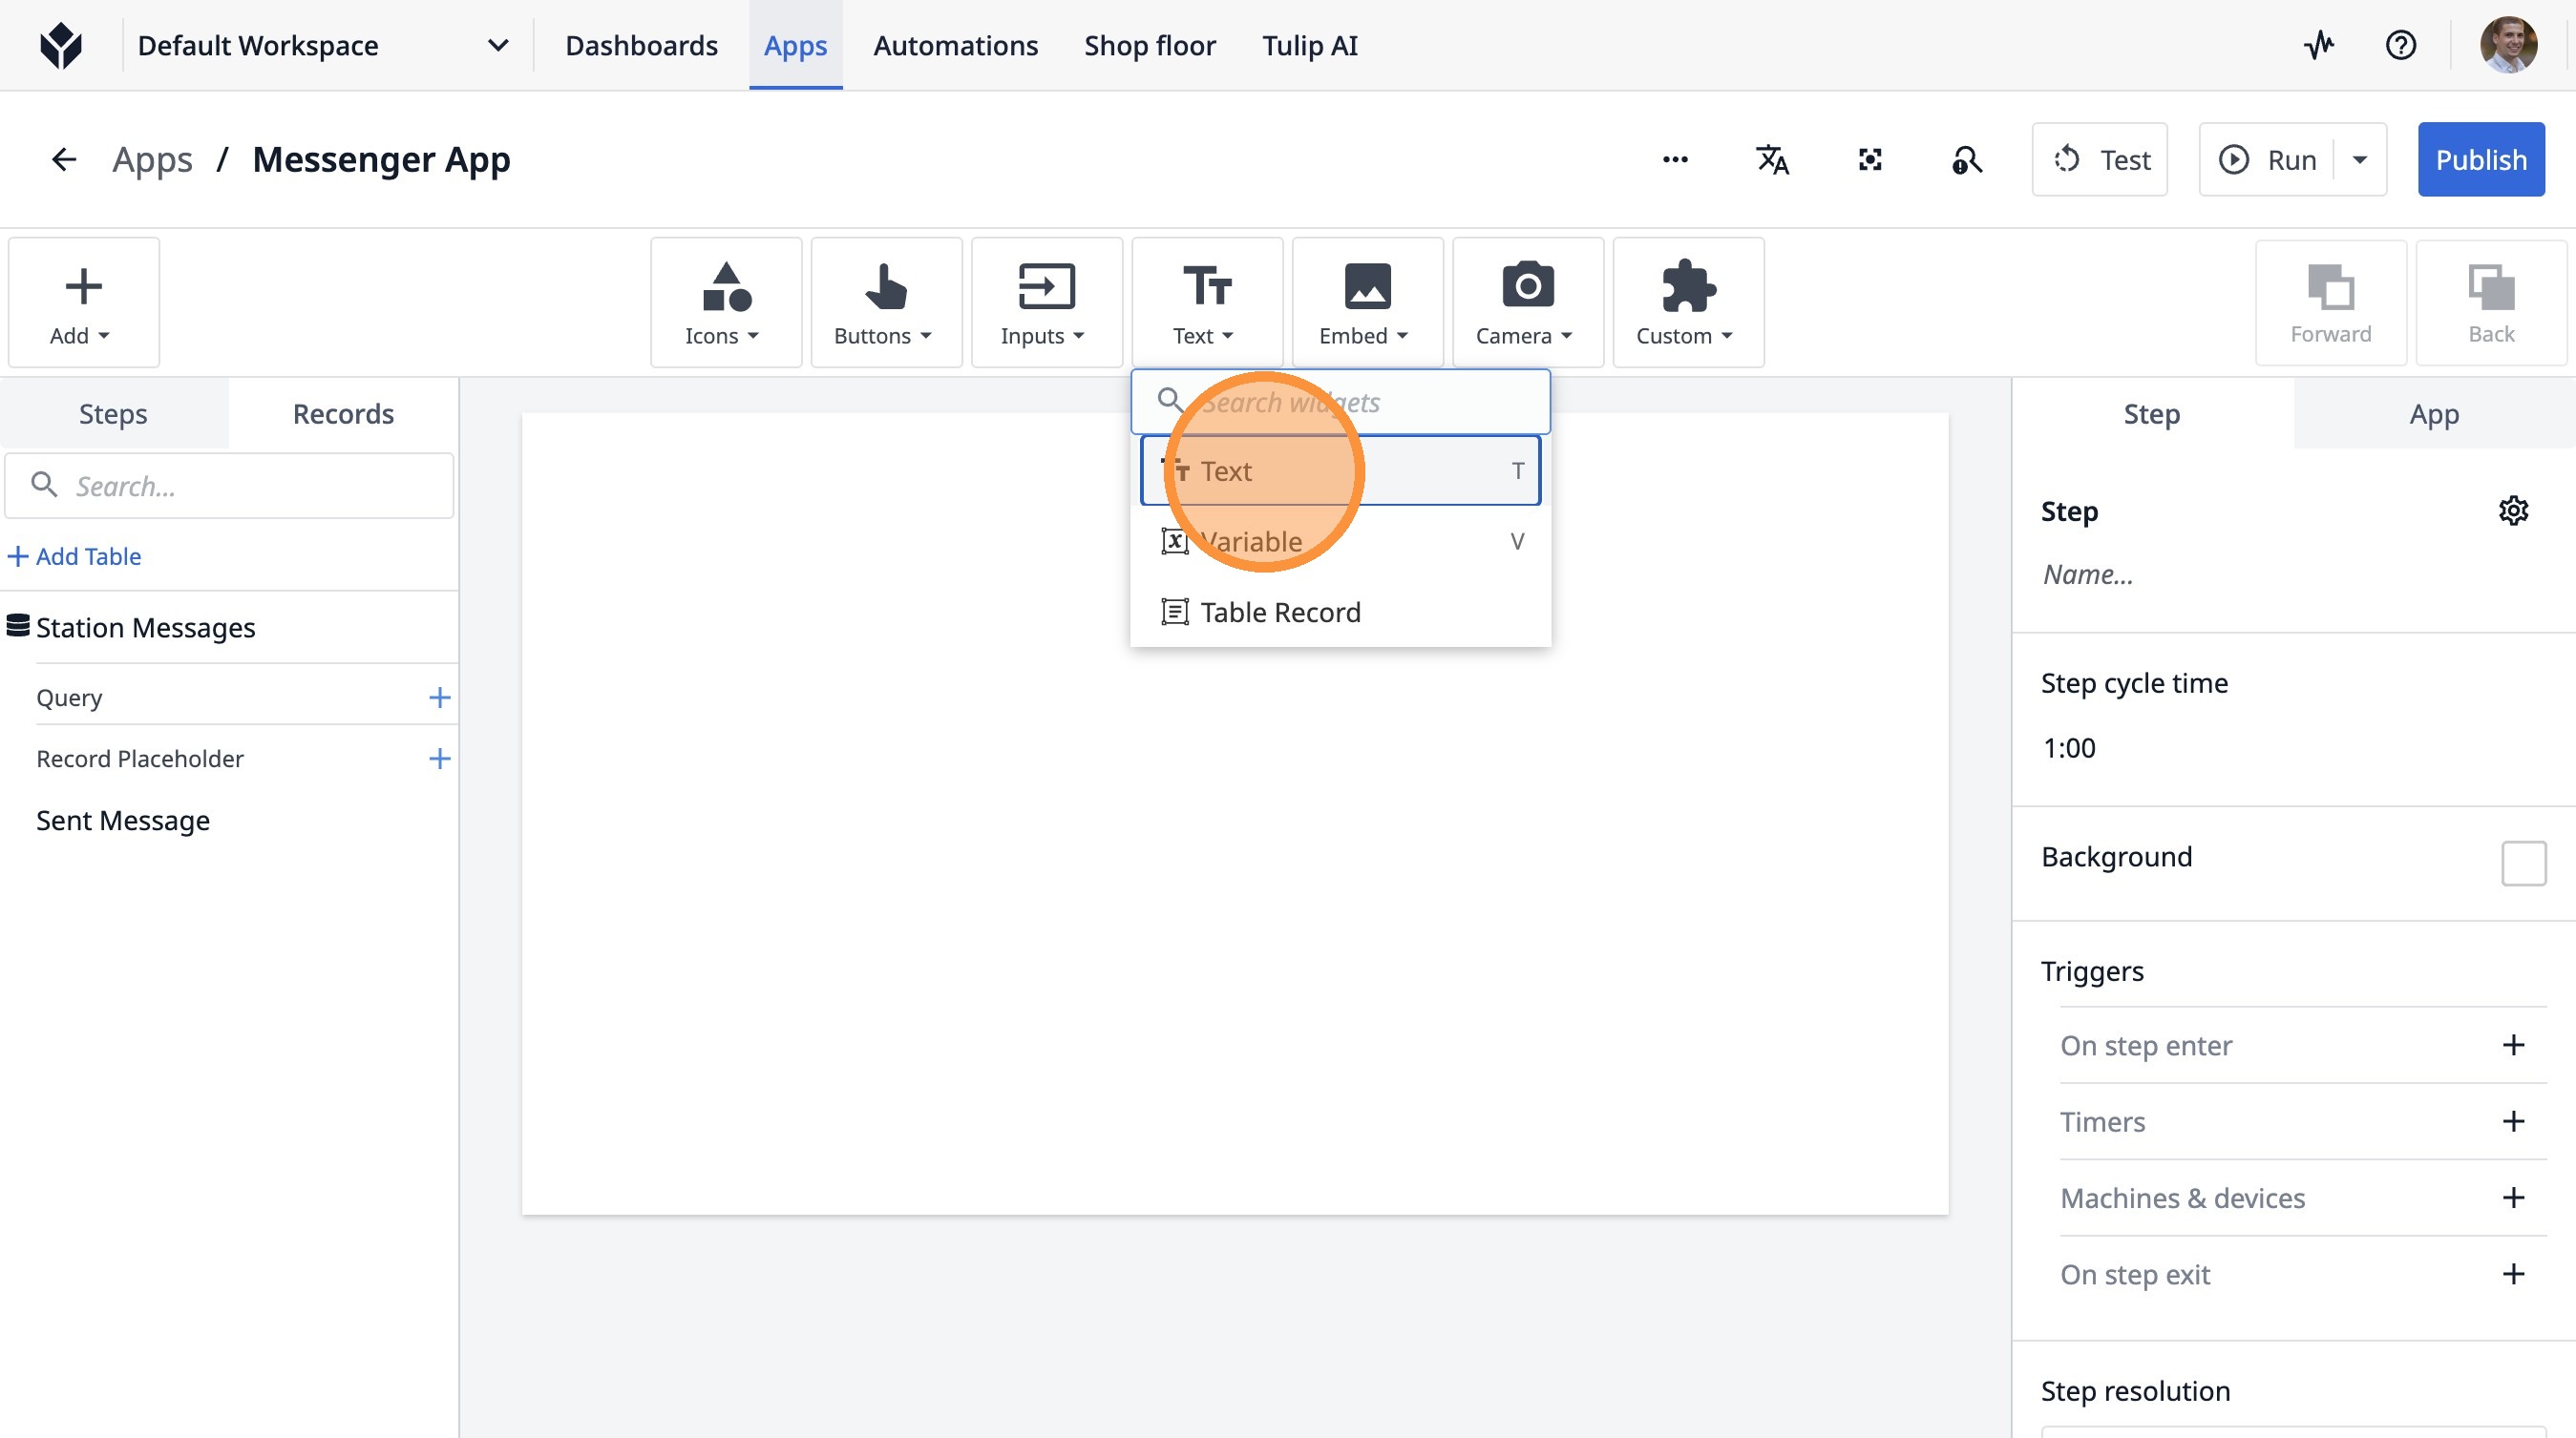Select Table Record from the widget menu
Viewport: 2576px width, 1438px height.
1280,612
